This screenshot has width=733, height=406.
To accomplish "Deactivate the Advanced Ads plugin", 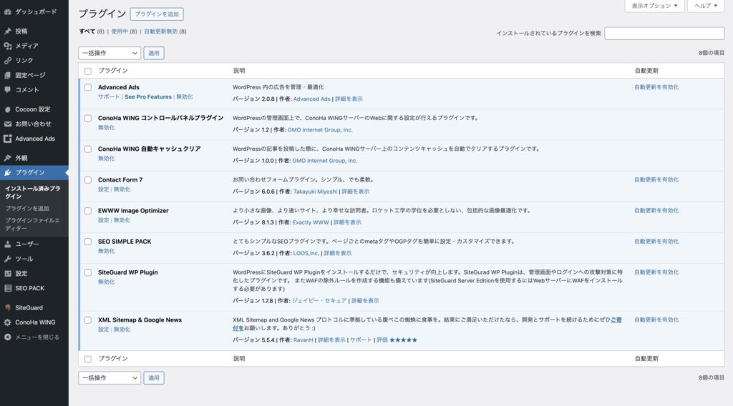I will [x=184, y=96].
